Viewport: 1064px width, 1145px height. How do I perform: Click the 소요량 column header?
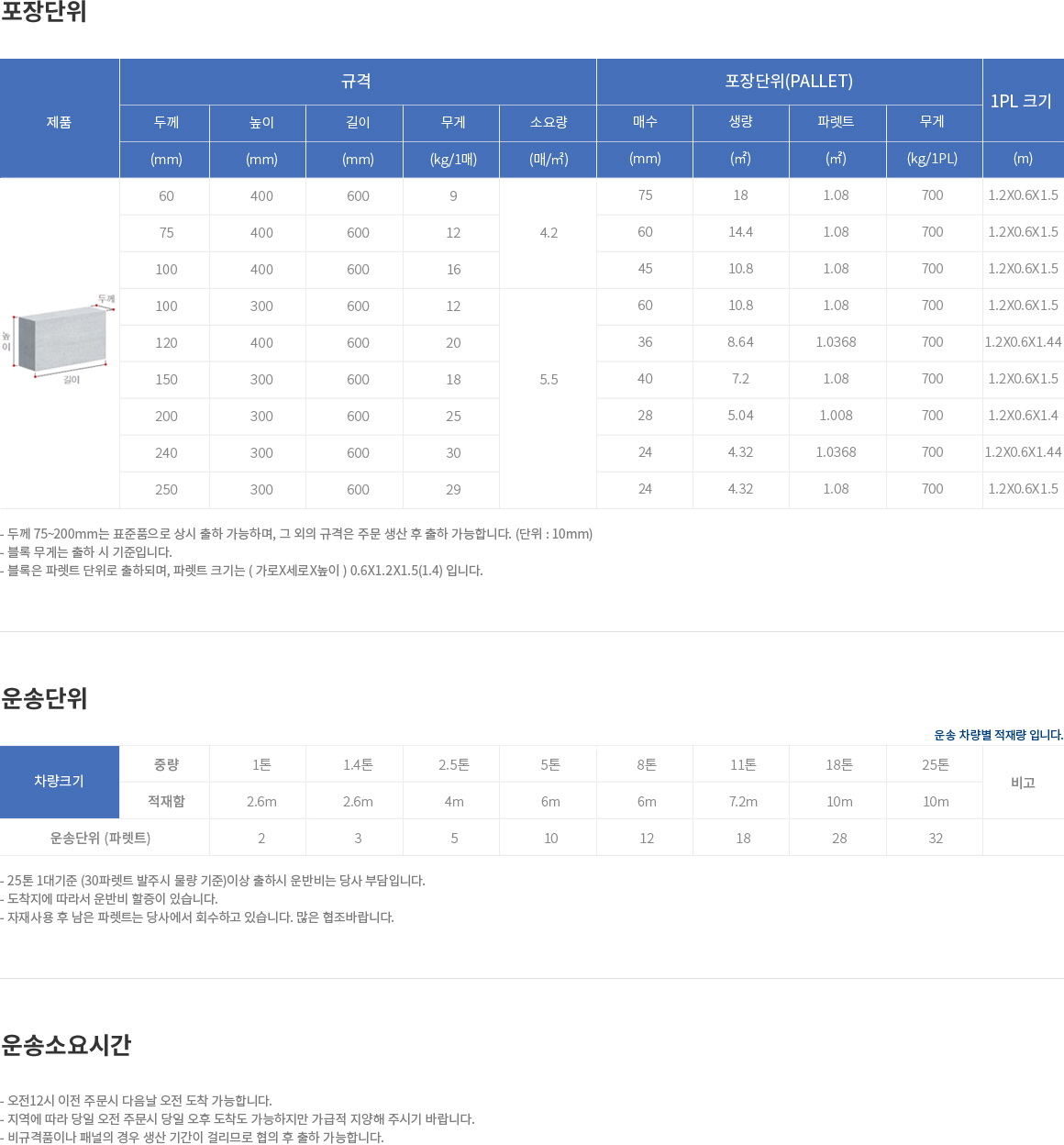tap(549, 122)
